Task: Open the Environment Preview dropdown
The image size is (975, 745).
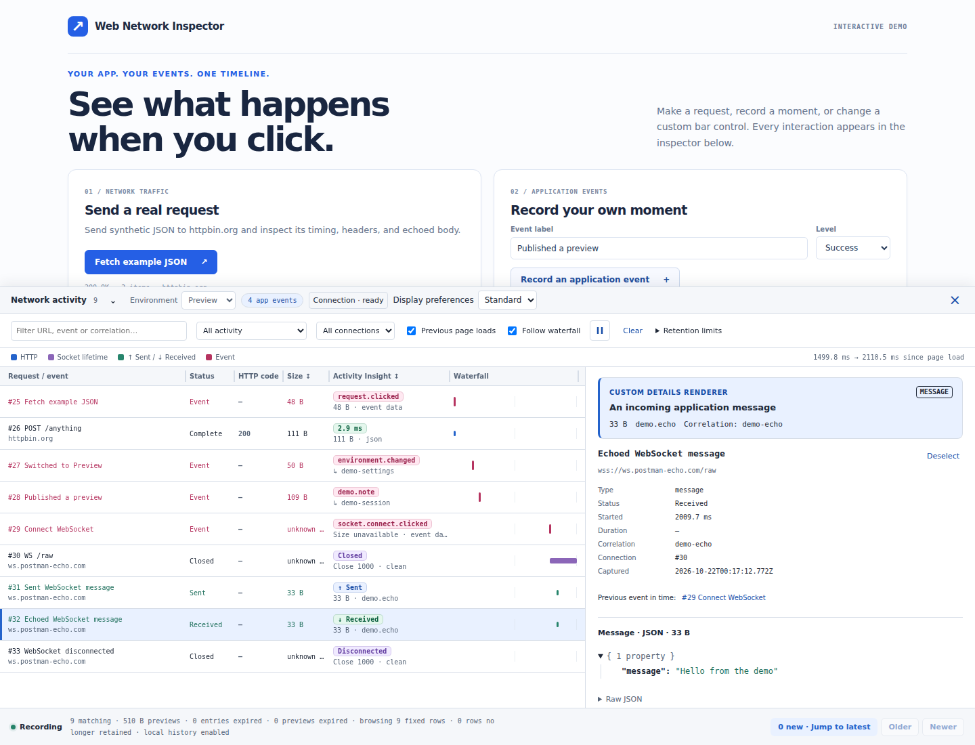Action: [209, 300]
